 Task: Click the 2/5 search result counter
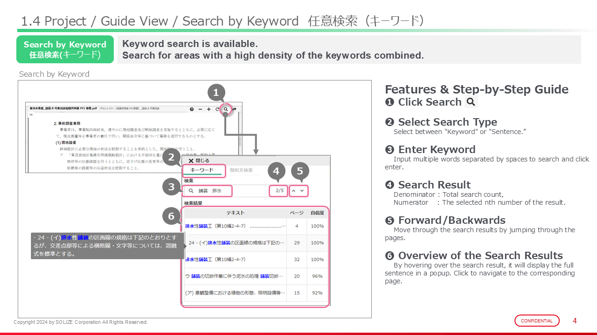coord(279,191)
